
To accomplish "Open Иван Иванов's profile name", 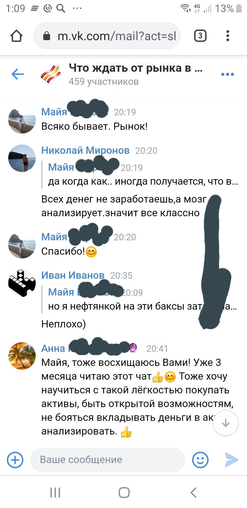I will coord(73,275).
